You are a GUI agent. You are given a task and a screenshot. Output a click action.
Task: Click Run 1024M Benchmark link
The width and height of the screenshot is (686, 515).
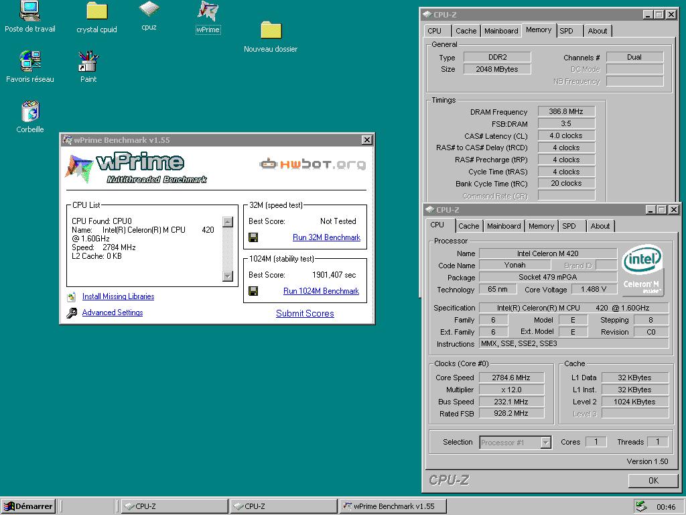321,291
